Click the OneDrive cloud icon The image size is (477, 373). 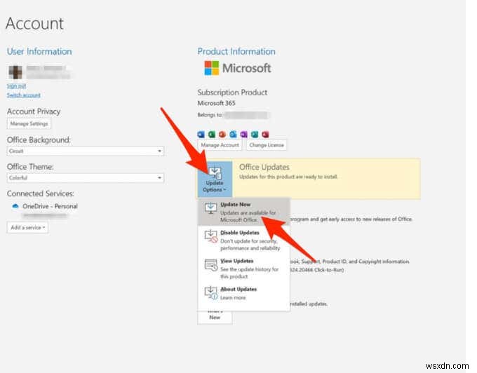[15, 206]
